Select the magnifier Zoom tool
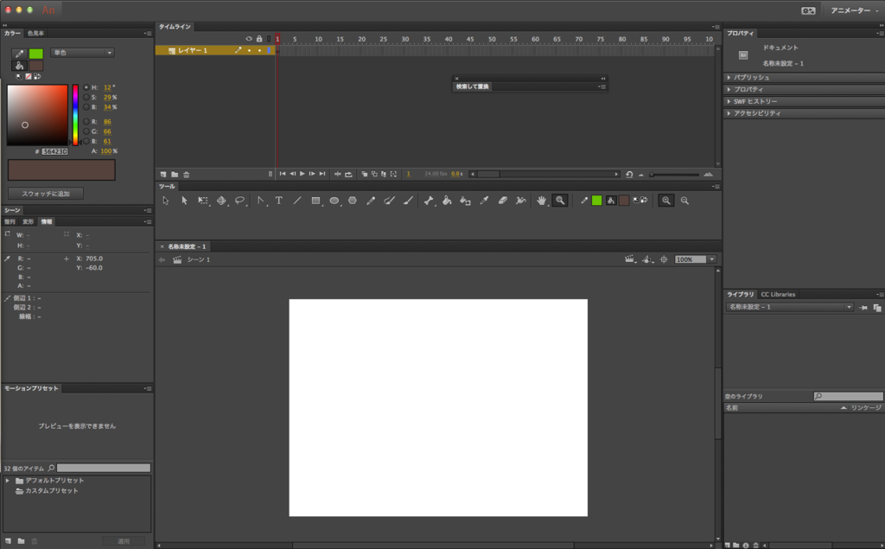The image size is (885, 549). (x=560, y=201)
